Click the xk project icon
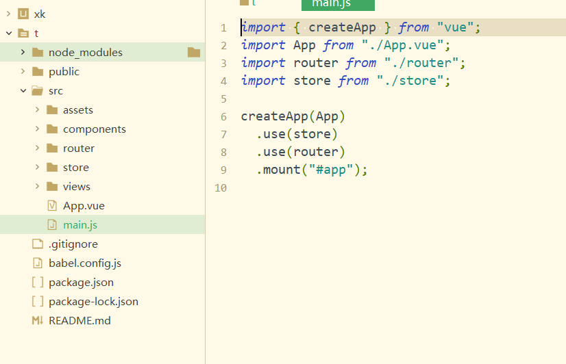 point(23,14)
